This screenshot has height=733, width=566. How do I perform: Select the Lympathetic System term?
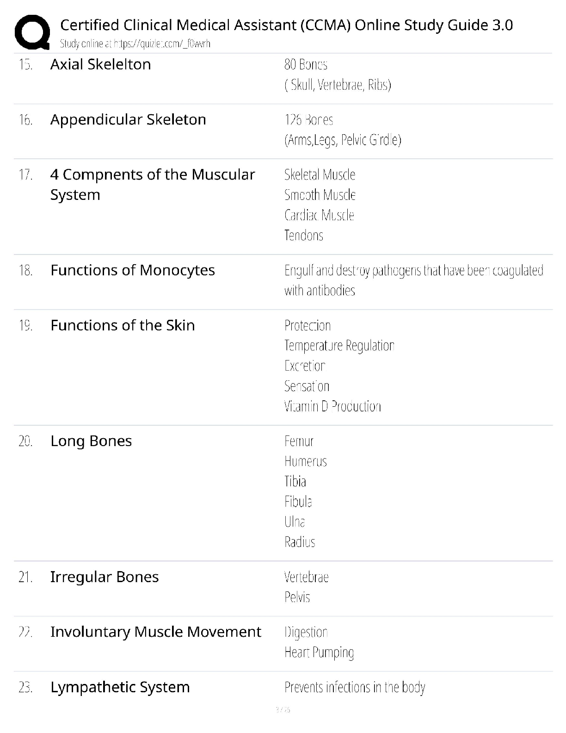120,687
